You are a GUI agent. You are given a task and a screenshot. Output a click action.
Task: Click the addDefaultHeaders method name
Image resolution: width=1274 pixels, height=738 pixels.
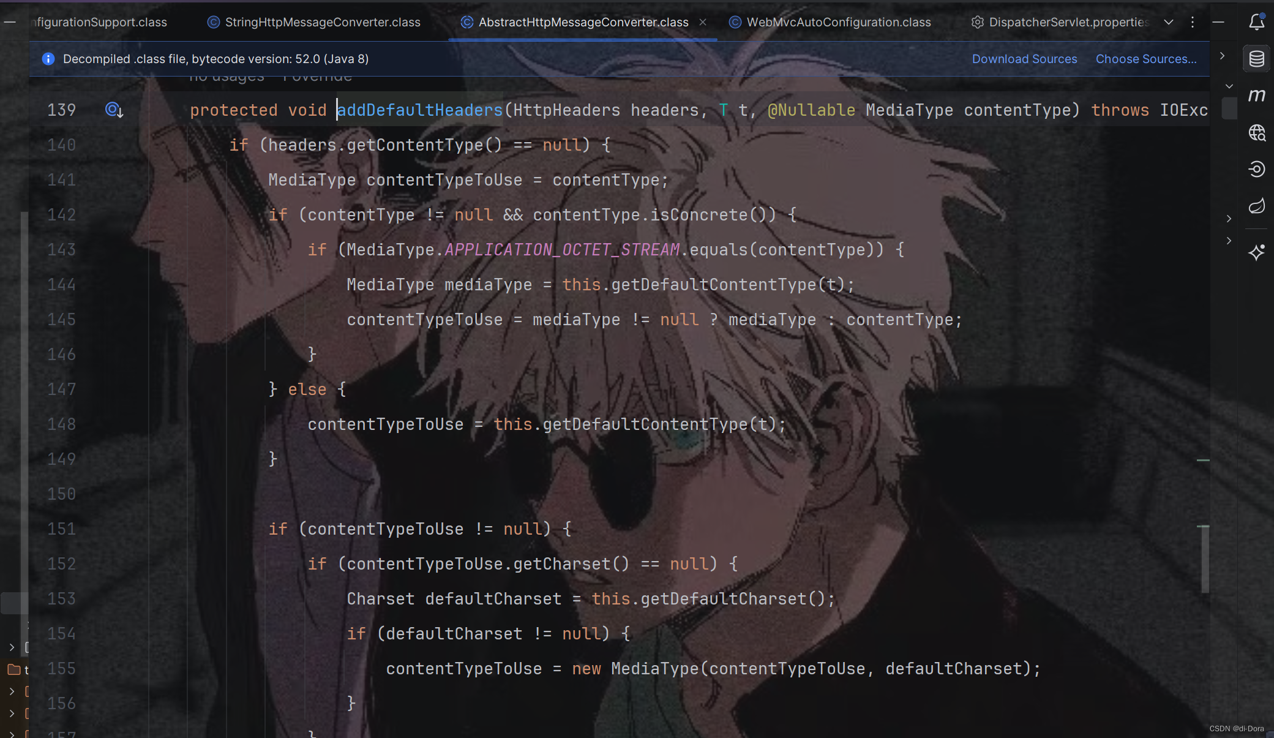[x=420, y=110]
